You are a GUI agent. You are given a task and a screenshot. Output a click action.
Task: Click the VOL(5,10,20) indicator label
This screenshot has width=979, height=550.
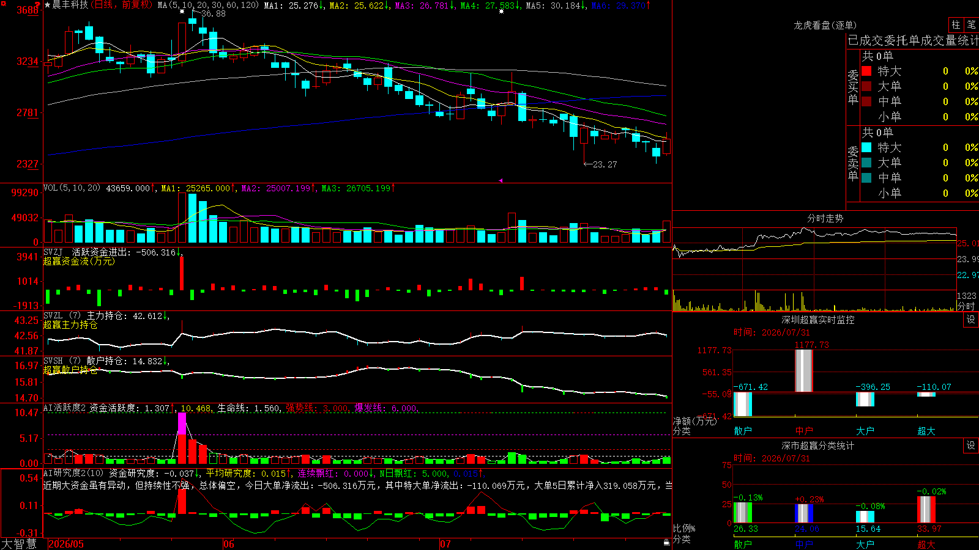pyautogui.click(x=72, y=188)
